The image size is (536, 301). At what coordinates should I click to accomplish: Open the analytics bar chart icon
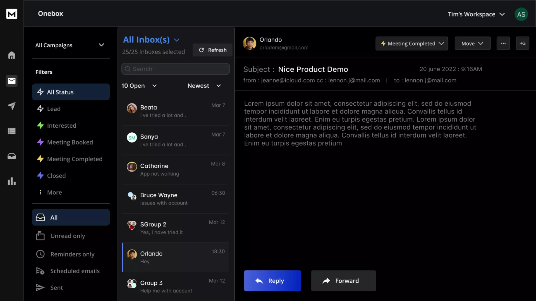click(x=11, y=181)
